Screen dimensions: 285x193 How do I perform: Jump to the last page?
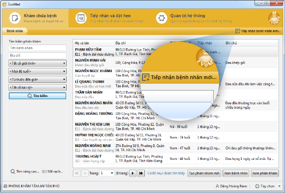tap(141, 173)
